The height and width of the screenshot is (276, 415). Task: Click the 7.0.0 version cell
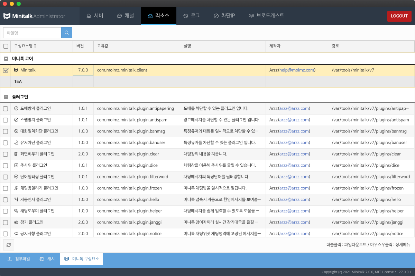click(x=83, y=70)
